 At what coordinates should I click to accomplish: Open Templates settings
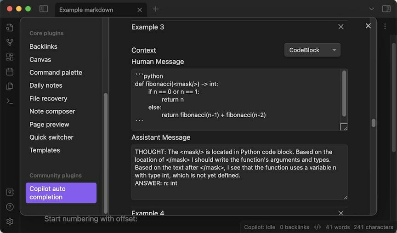coord(45,150)
